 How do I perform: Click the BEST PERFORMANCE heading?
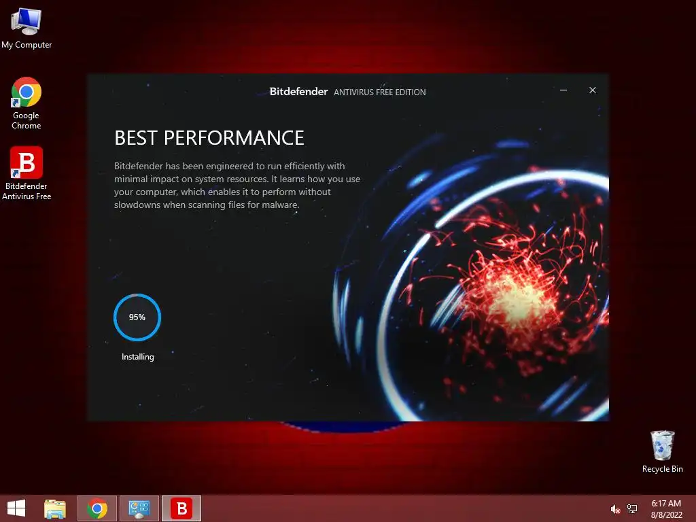[209, 138]
